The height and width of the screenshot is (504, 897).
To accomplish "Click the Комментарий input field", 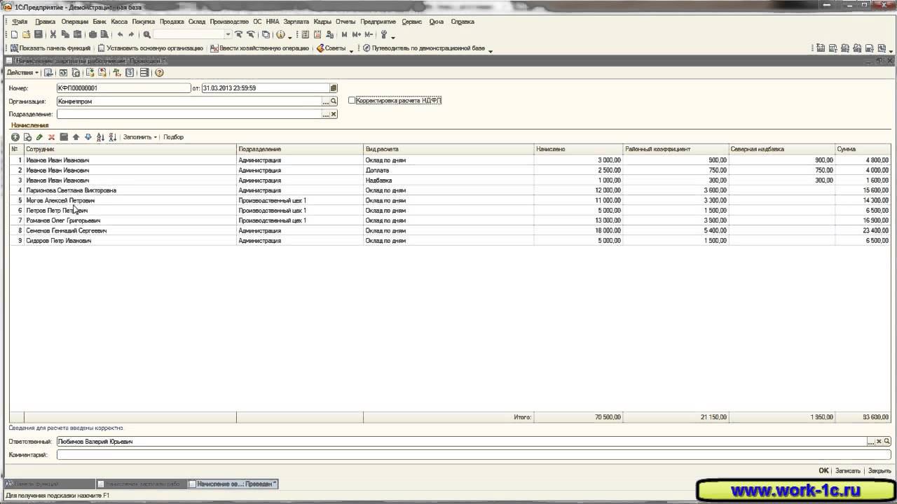I will [x=474, y=455].
